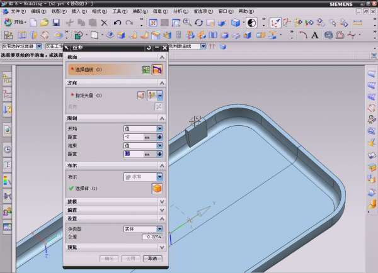Collapse the 限制 limits section
Viewport: 378px width, 273px height.
point(162,118)
